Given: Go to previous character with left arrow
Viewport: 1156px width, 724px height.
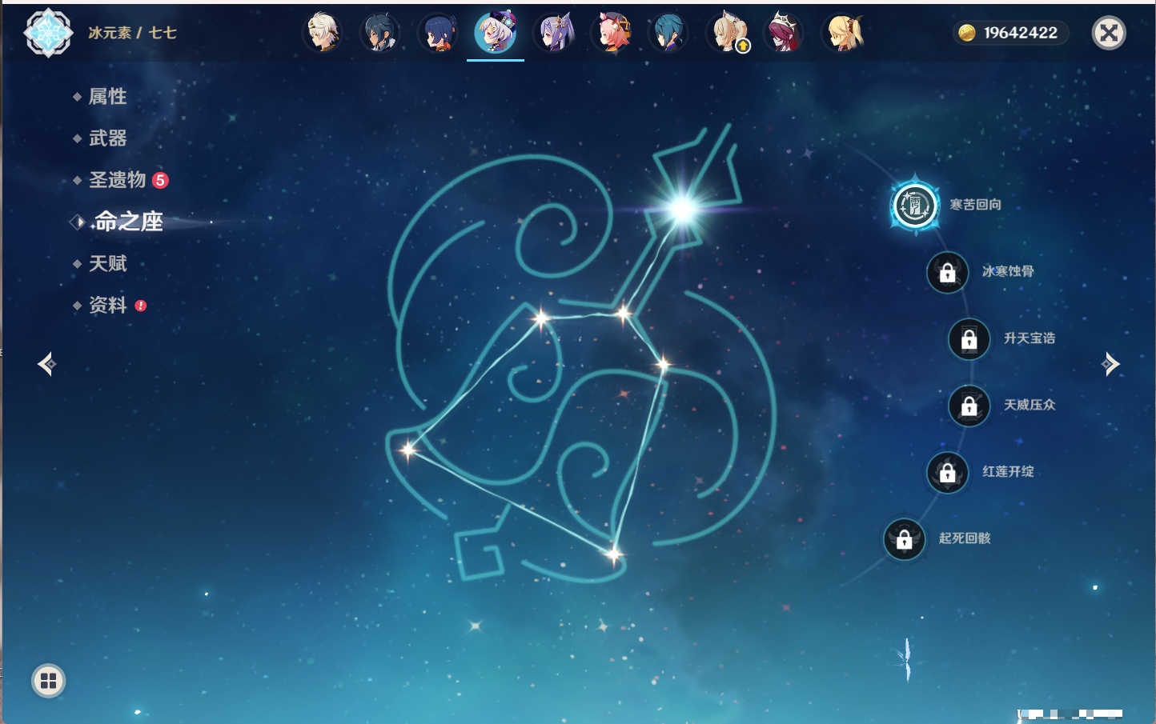Looking at the screenshot, I should tap(46, 364).
